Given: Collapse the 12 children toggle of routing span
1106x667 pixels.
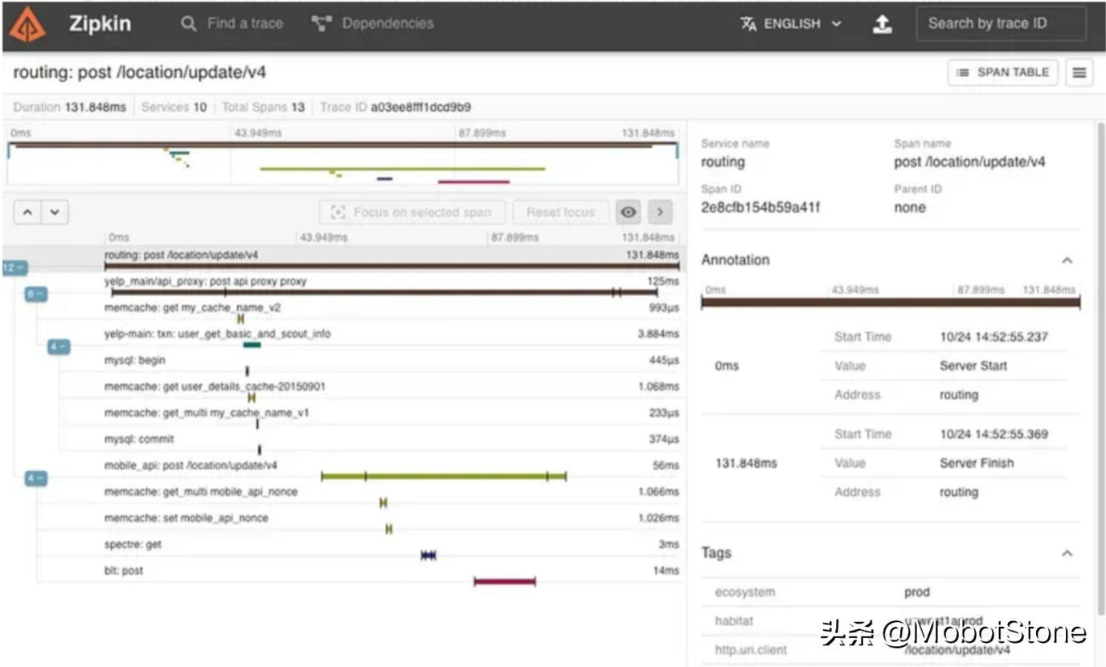Looking at the screenshot, I should pyautogui.click(x=14, y=268).
